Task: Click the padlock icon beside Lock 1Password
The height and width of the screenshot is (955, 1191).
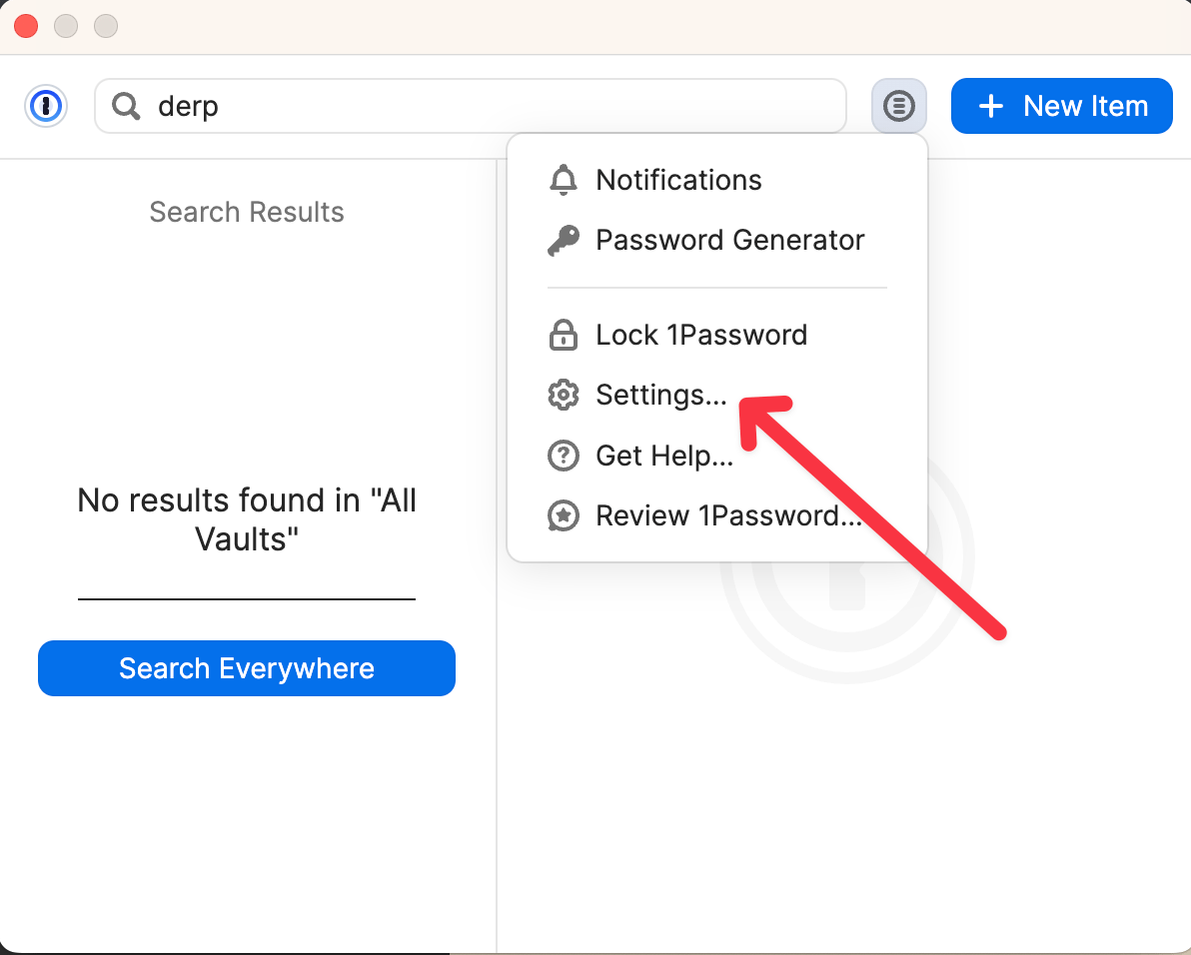Action: tap(564, 335)
